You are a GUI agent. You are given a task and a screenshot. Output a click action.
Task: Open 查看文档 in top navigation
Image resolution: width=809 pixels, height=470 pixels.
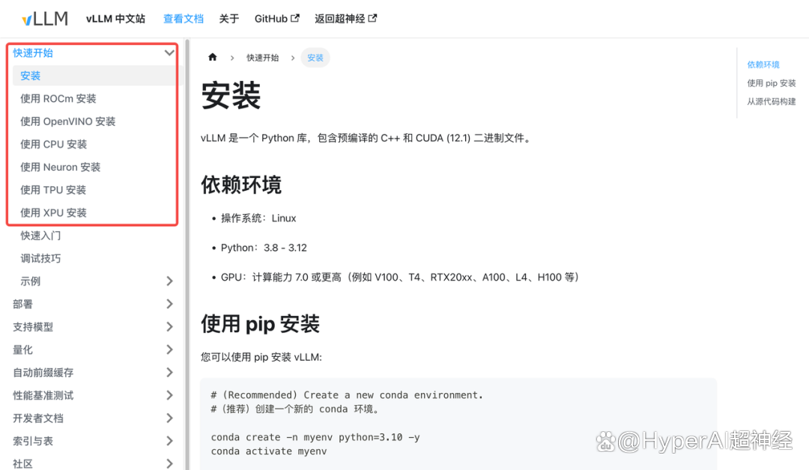184,19
